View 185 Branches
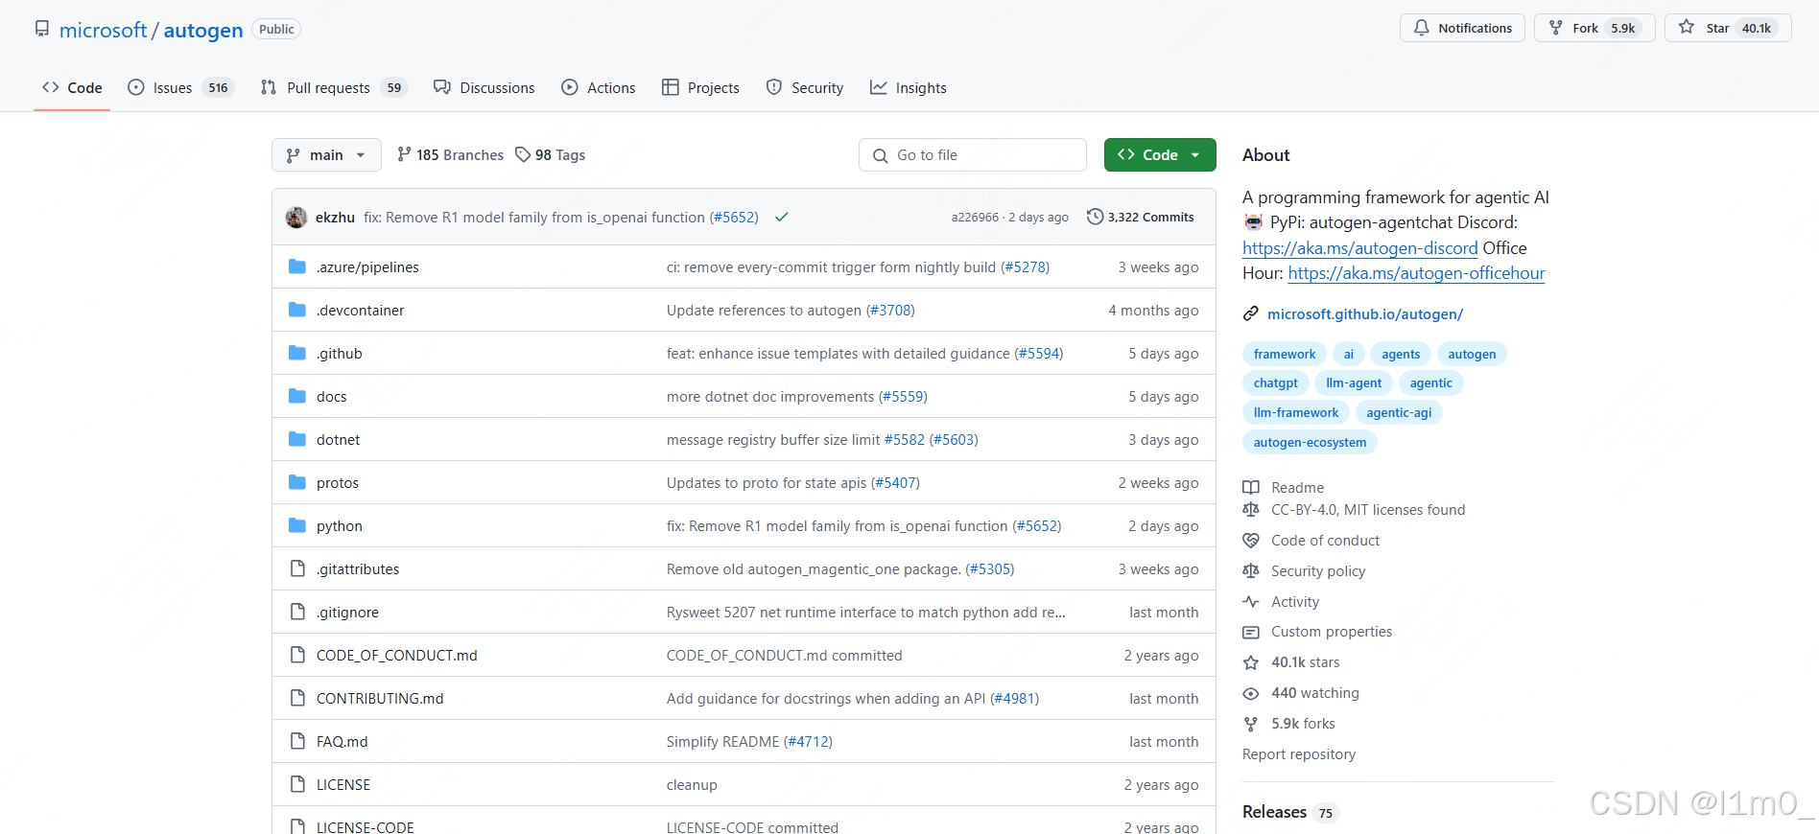This screenshot has height=834, width=1819. [450, 155]
